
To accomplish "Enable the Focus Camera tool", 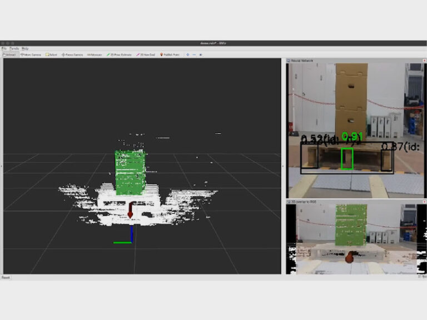I will [x=72, y=55].
